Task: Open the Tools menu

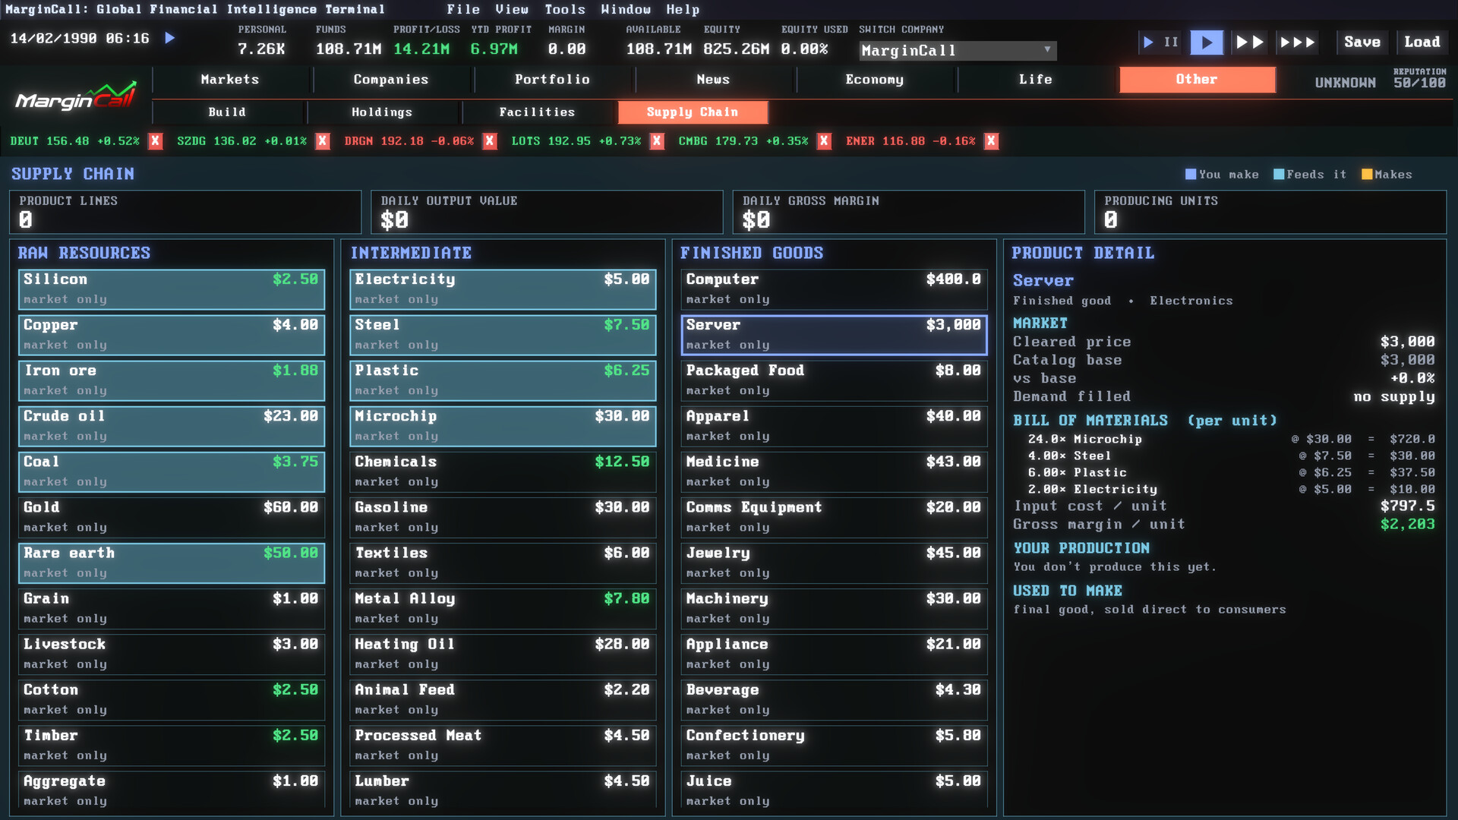Action: pyautogui.click(x=565, y=9)
